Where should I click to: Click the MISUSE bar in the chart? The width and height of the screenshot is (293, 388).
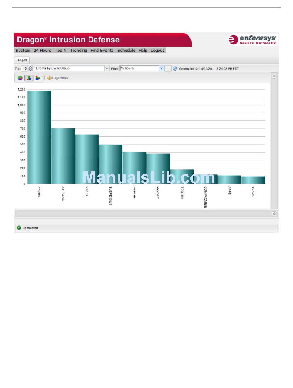tap(134, 168)
